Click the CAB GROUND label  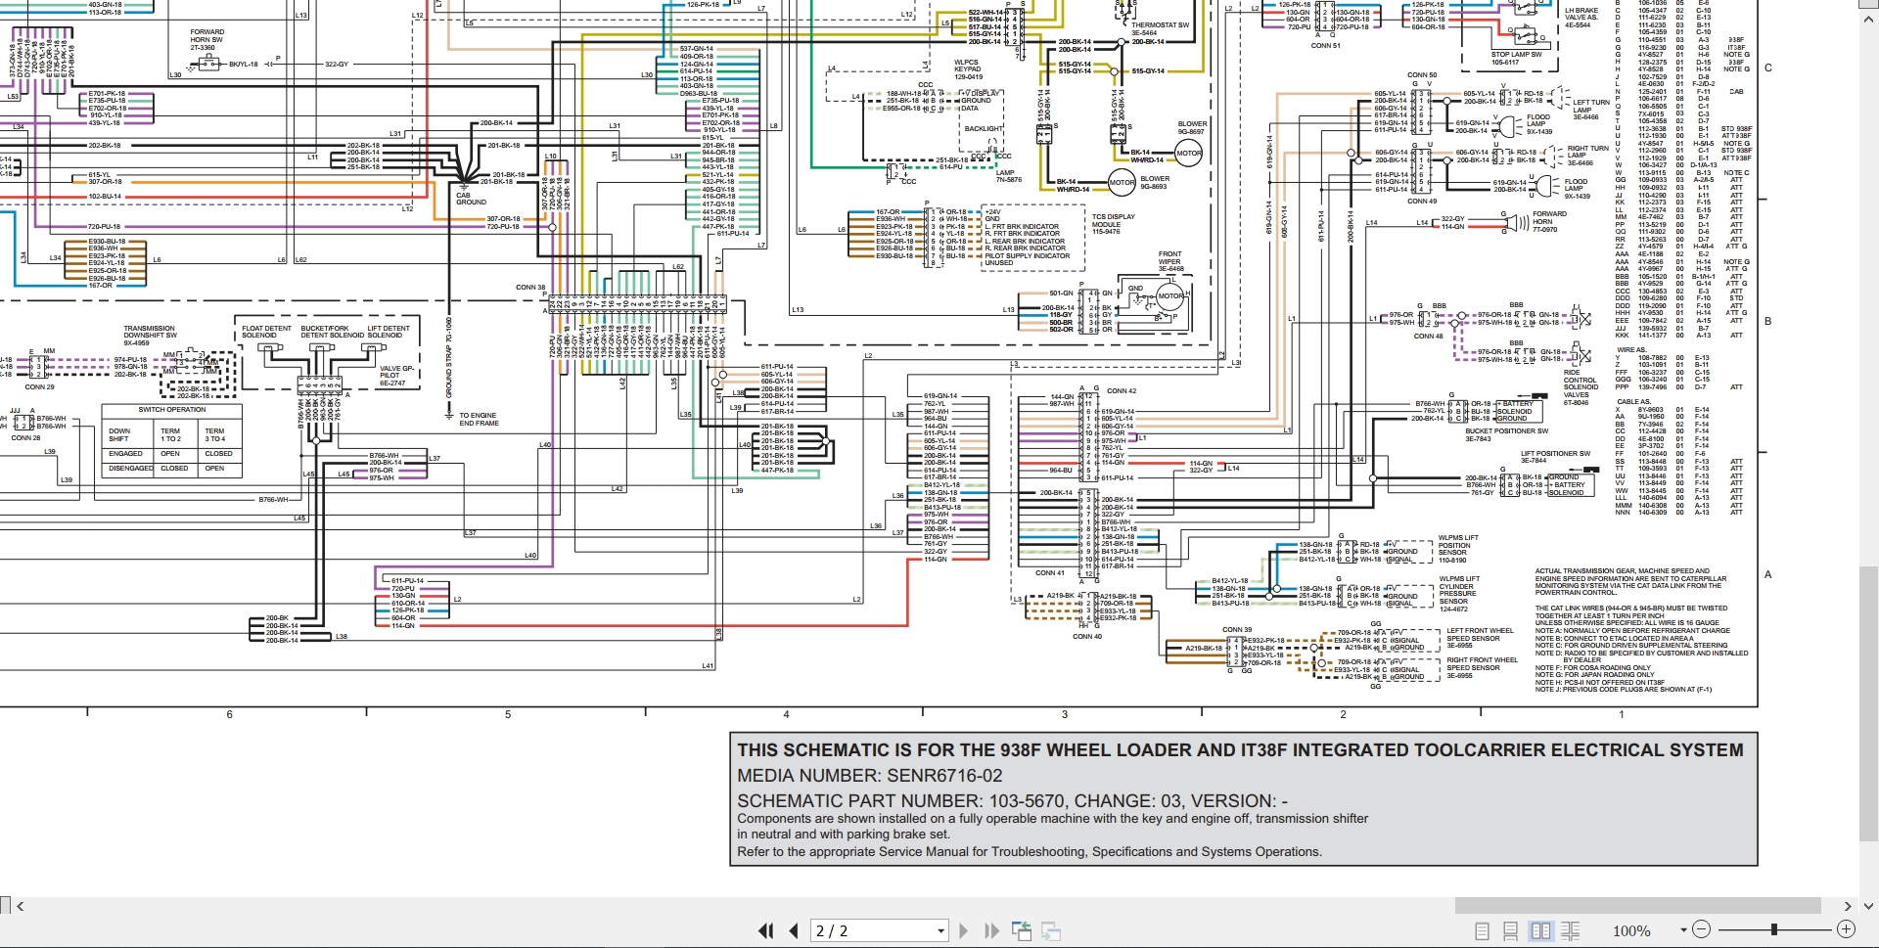[470, 199]
